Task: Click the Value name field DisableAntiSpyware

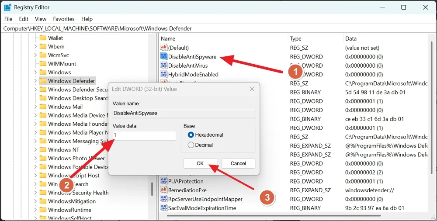Action: [184, 113]
